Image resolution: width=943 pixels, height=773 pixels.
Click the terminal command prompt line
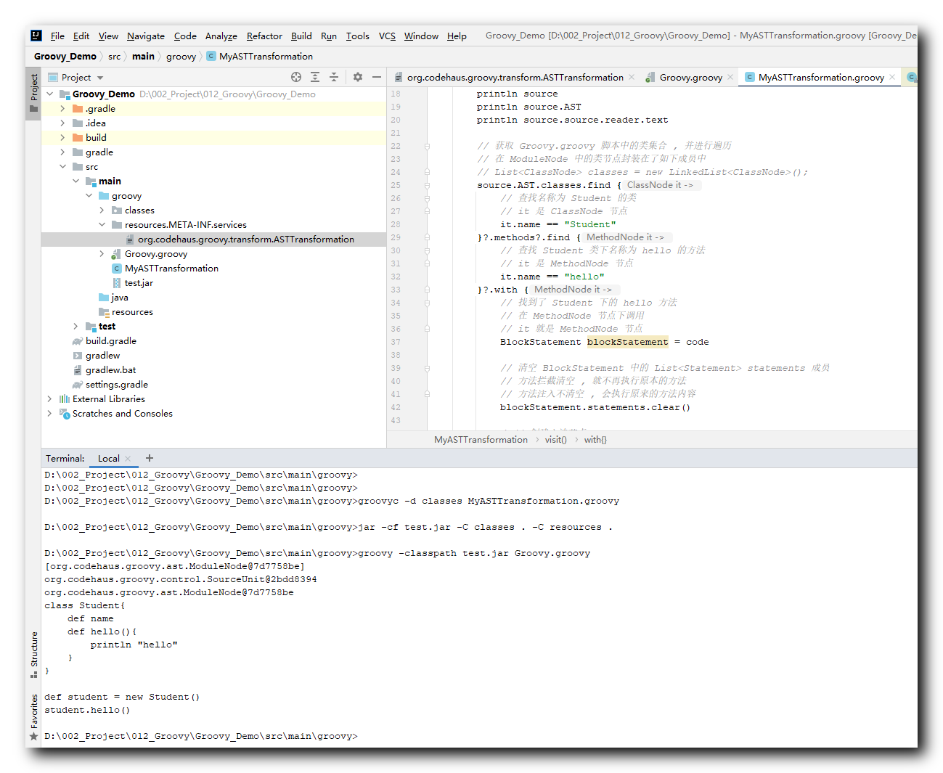point(201,736)
